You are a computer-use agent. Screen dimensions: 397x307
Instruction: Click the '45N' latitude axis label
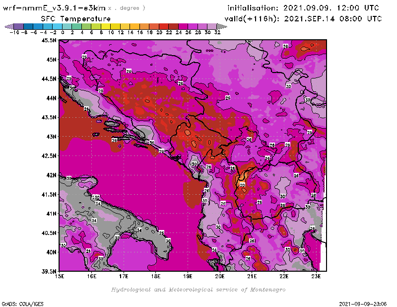(x=51, y=59)
